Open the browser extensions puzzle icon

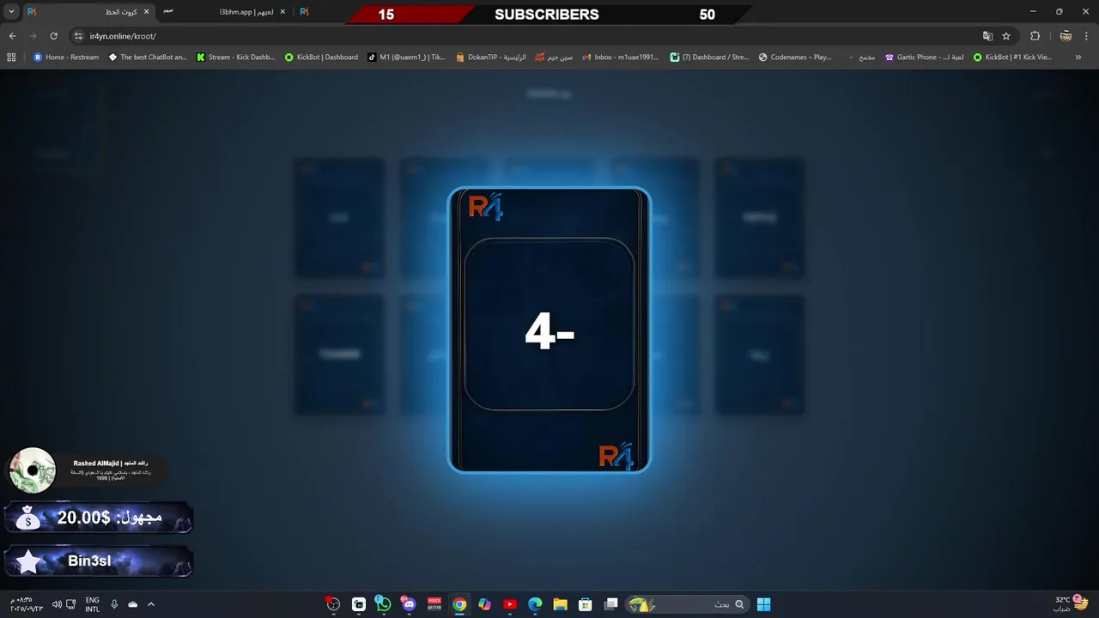[1035, 36]
